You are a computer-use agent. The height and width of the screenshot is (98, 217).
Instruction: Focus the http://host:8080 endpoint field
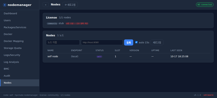point(102,42)
